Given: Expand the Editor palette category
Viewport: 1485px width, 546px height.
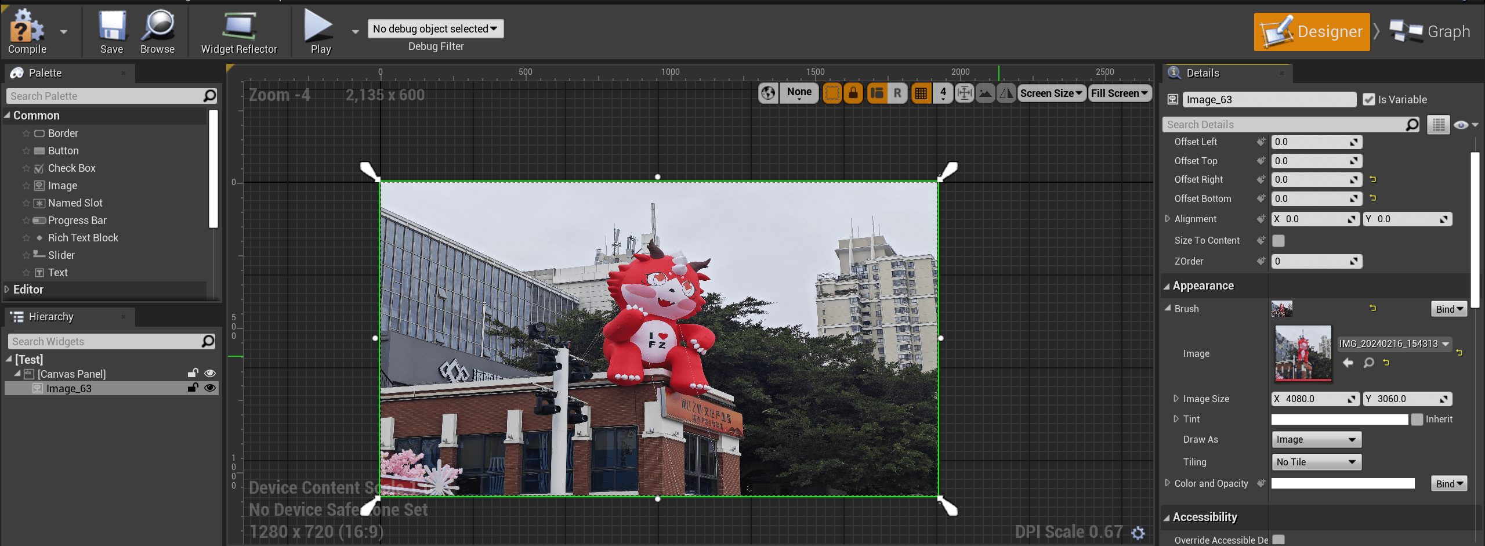Looking at the screenshot, I should tap(7, 289).
